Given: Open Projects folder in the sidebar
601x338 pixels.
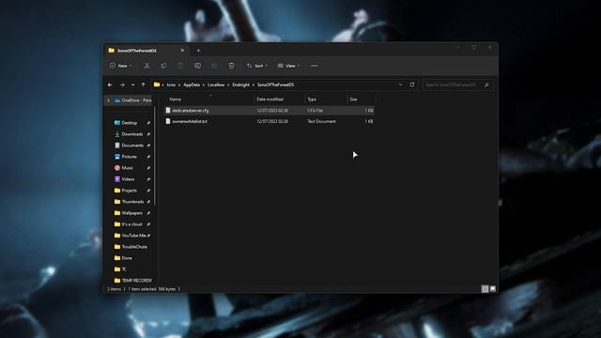Looking at the screenshot, I should tap(129, 191).
